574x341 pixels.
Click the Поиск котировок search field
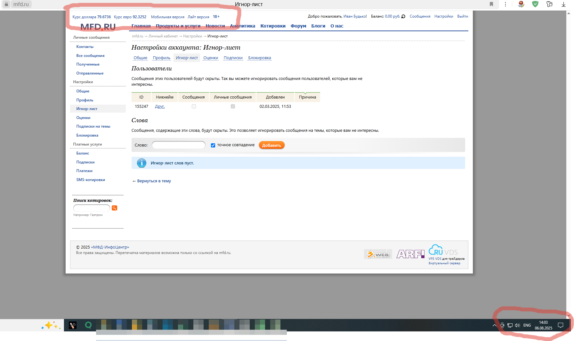(x=92, y=208)
